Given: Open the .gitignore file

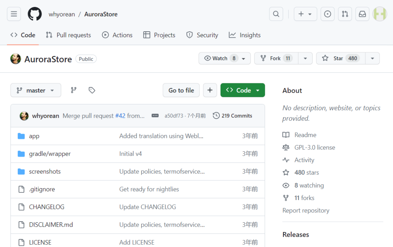Looking at the screenshot, I should click(x=42, y=190).
